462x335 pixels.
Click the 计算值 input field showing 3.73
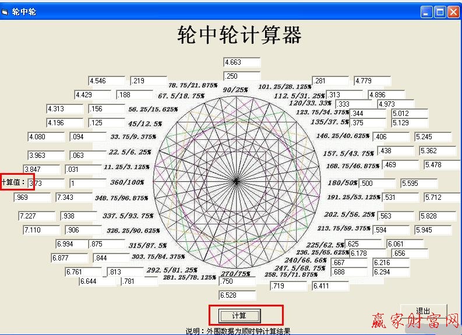[x=47, y=184]
